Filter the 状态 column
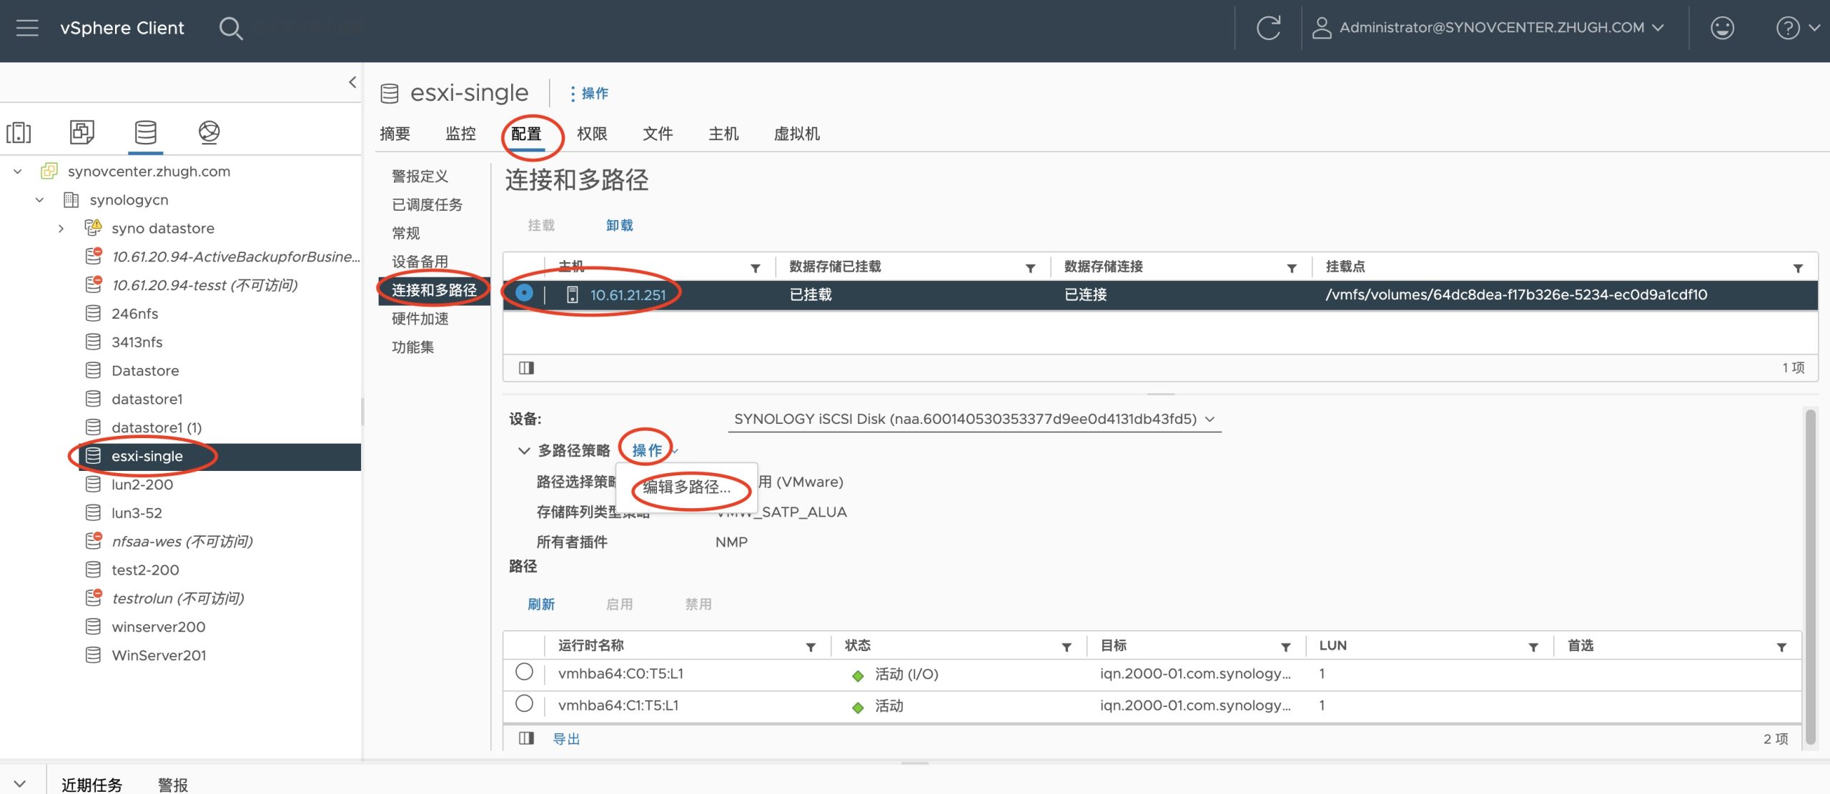The width and height of the screenshot is (1830, 794). click(x=1066, y=647)
